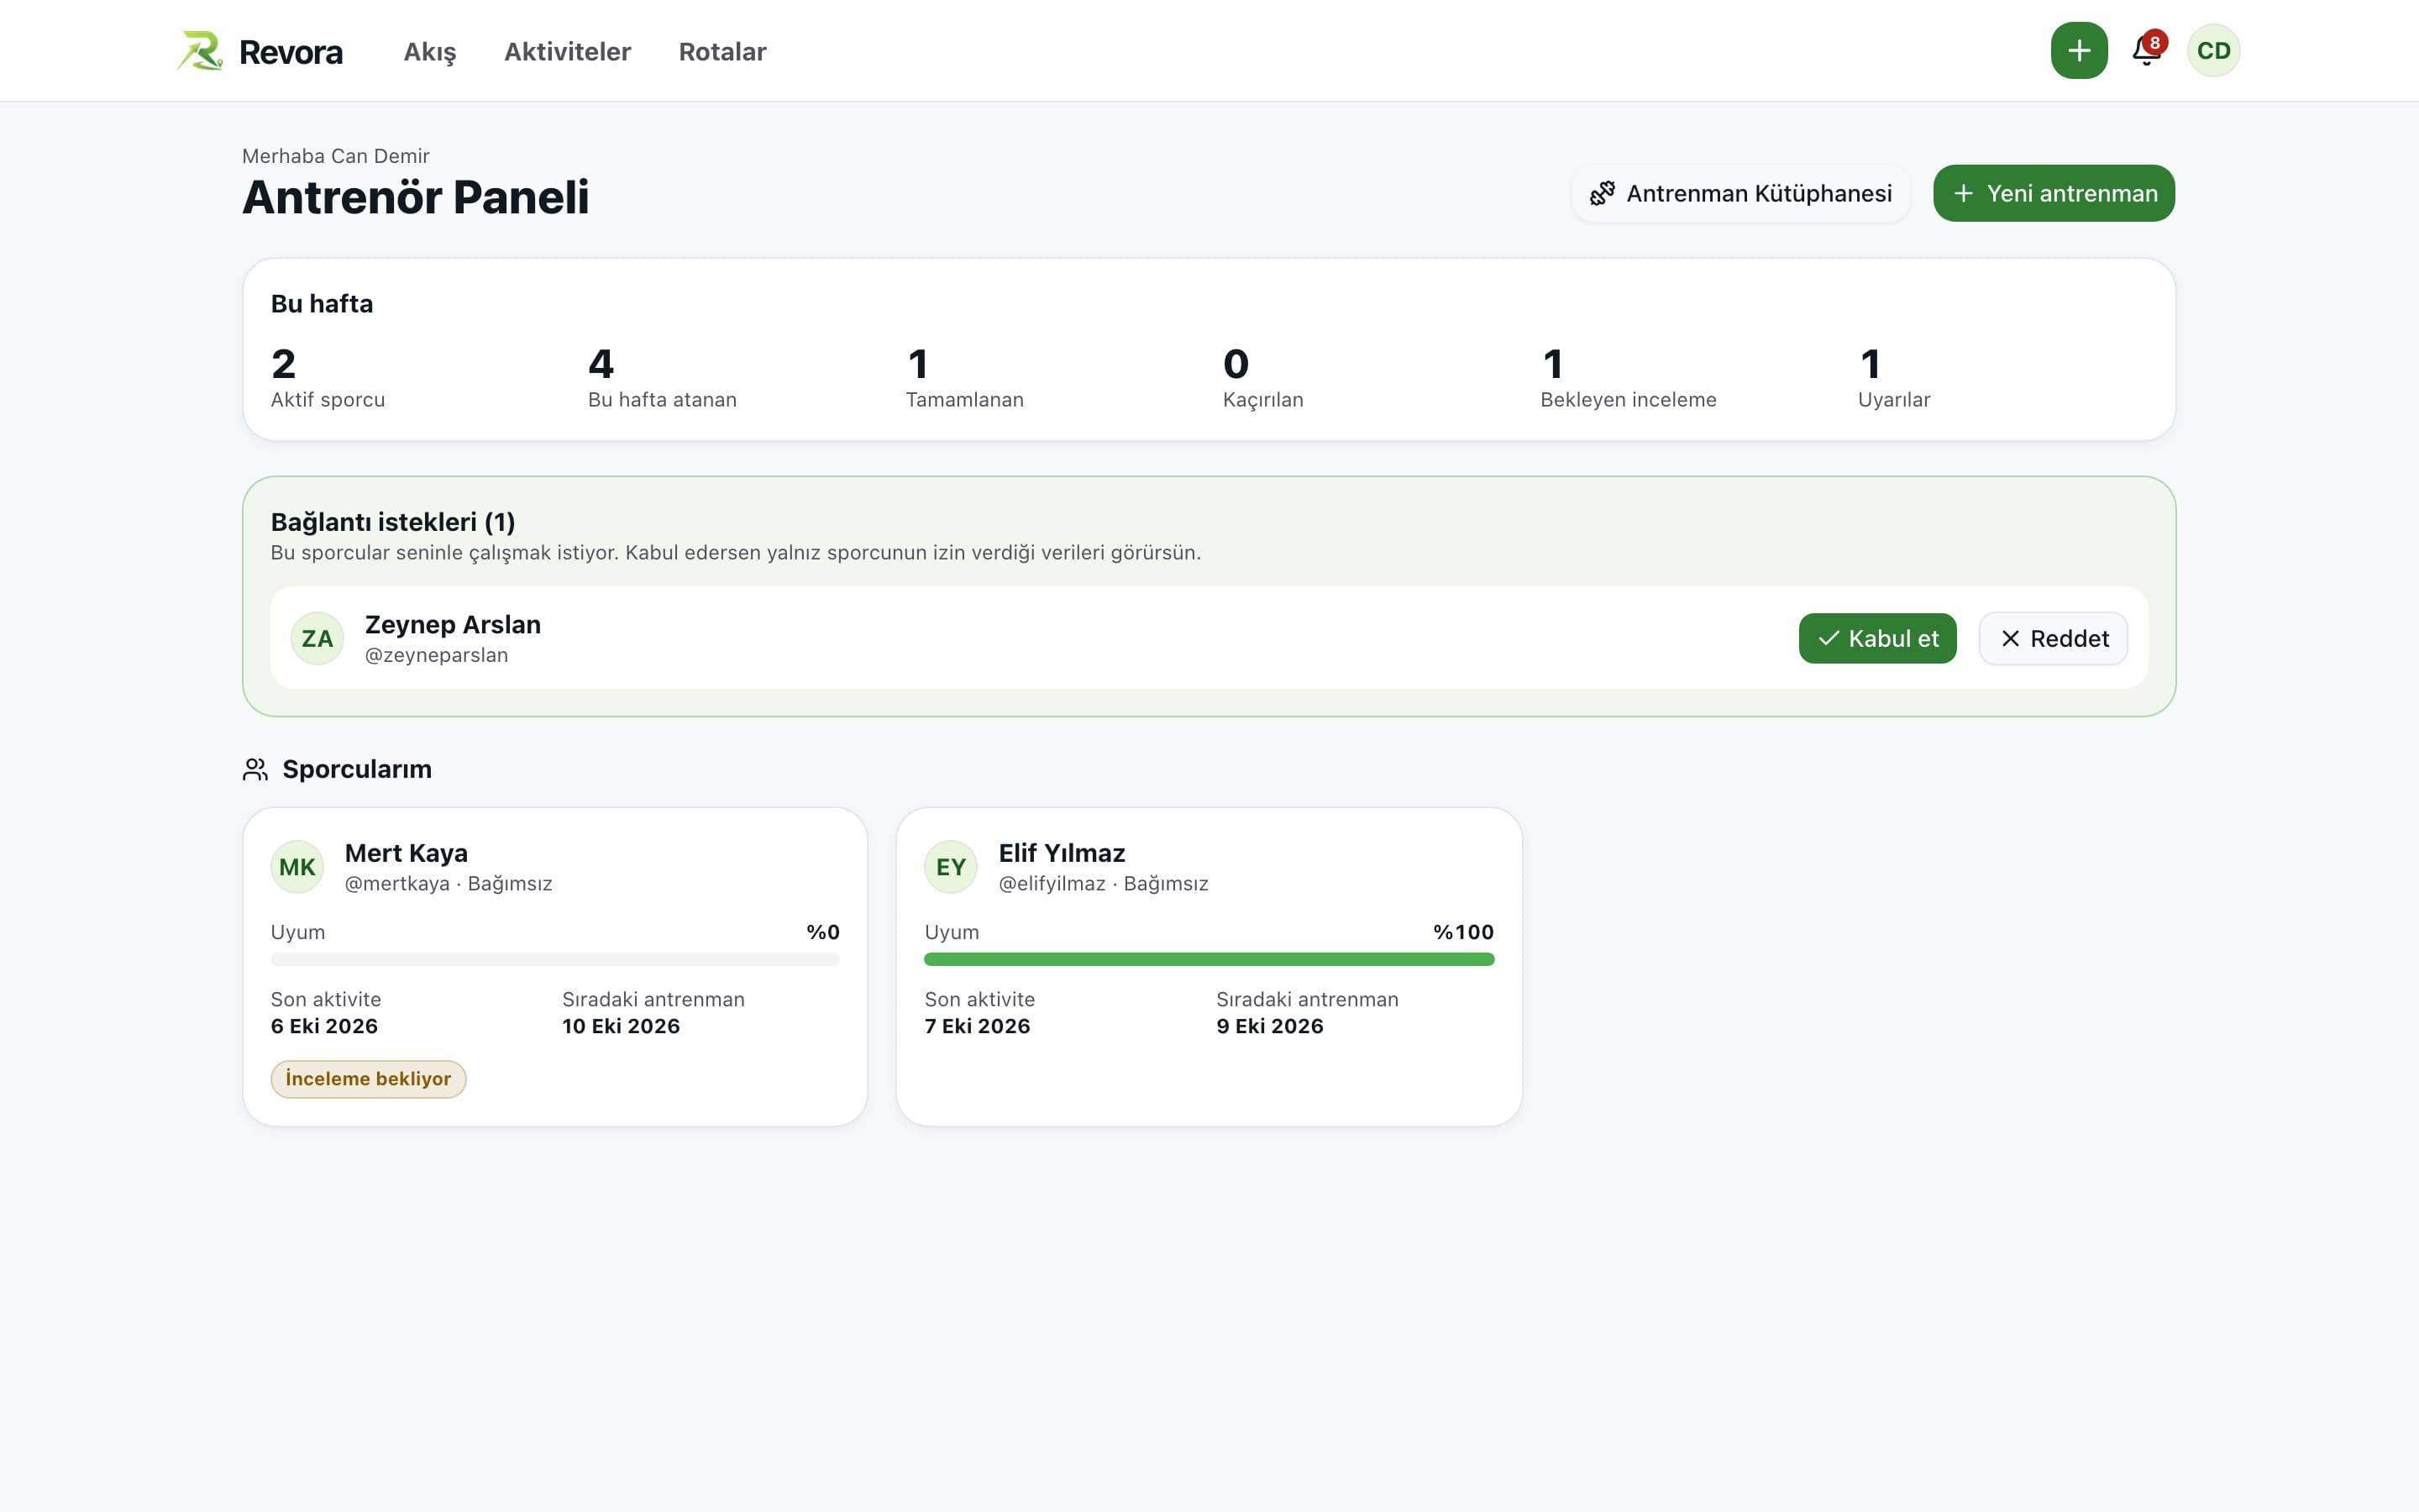This screenshot has height=1512, width=2419.
Task: Click the Bu hafta atanan stat
Action: (x=662, y=377)
